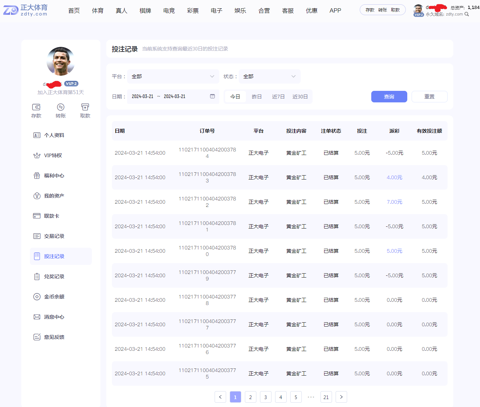The height and width of the screenshot is (407, 480).
Task: Click the VIP特权 crown icon
Action: pyautogui.click(x=37, y=155)
